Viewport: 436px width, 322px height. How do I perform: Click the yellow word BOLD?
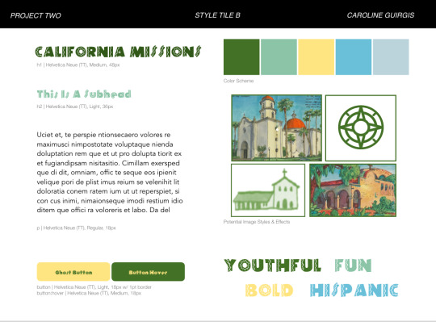coord(269,291)
